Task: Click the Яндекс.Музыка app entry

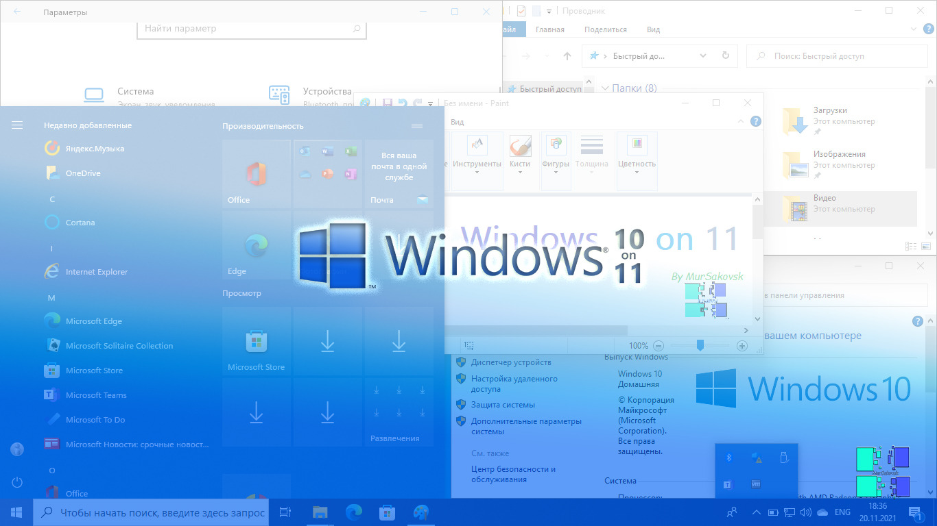Action: (x=95, y=149)
